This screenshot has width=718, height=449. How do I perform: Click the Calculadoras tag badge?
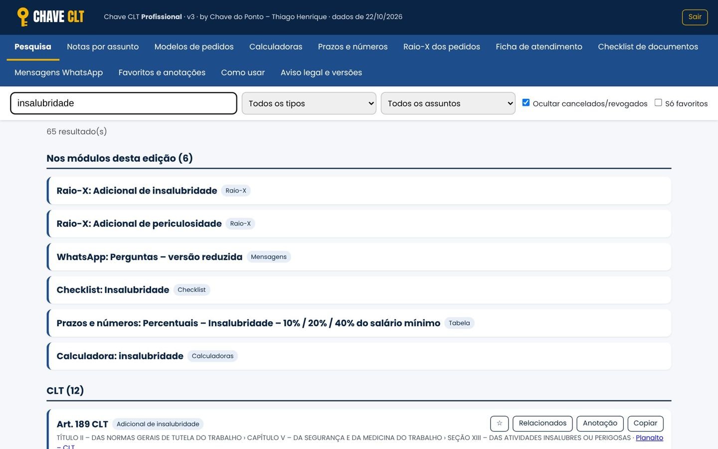point(212,356)
